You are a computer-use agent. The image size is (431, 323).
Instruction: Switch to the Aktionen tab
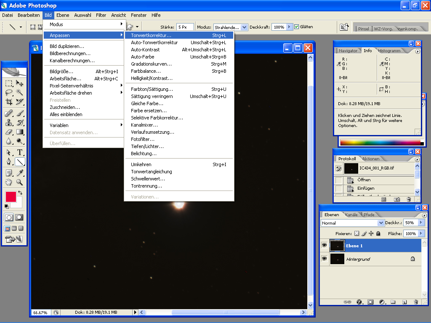pyautogui.click(x=370, y=159)
